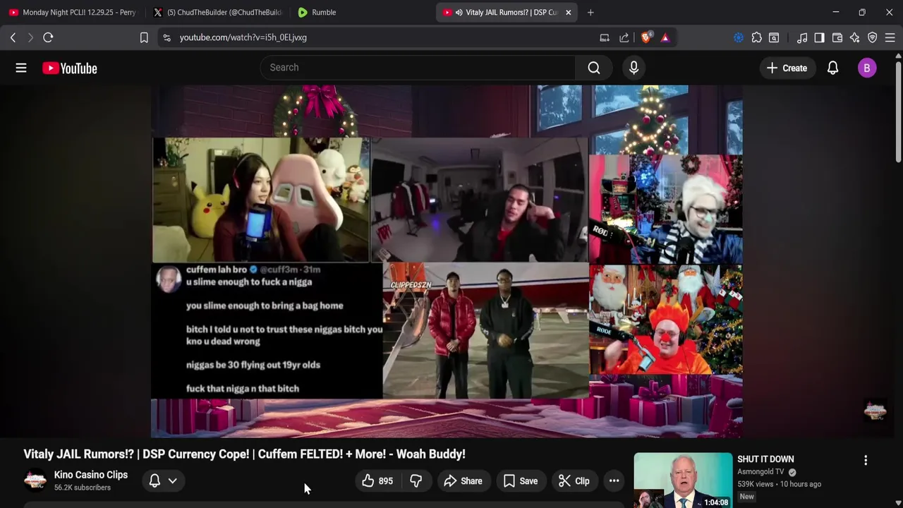
Task: Open Leo AI sparkle icon
Action: 855,37
